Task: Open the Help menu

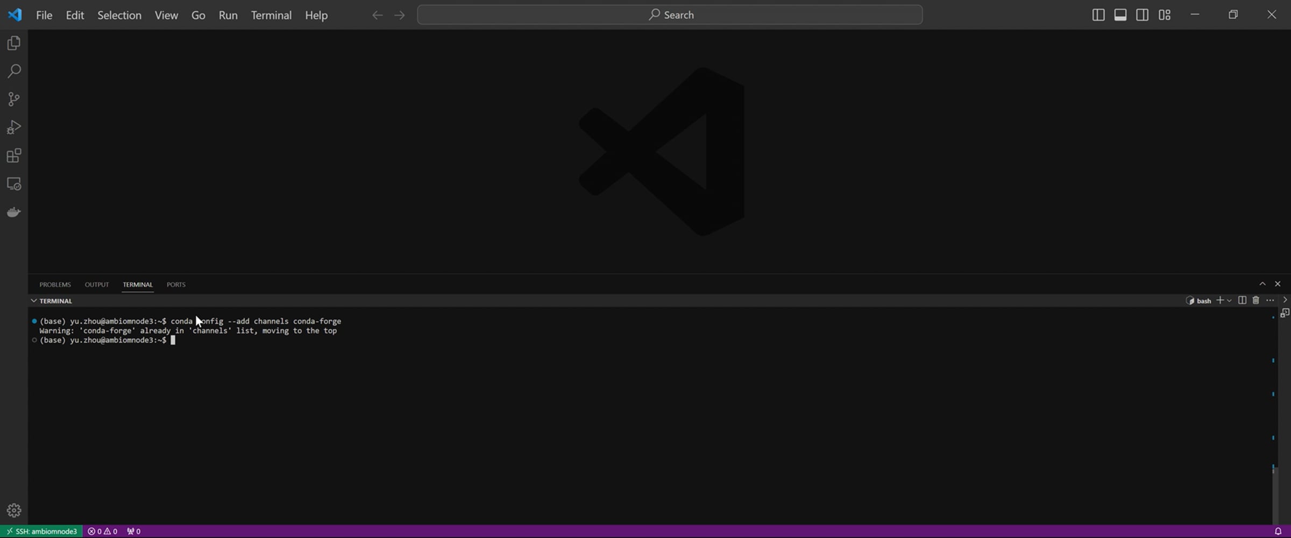Action: (316, 15)
